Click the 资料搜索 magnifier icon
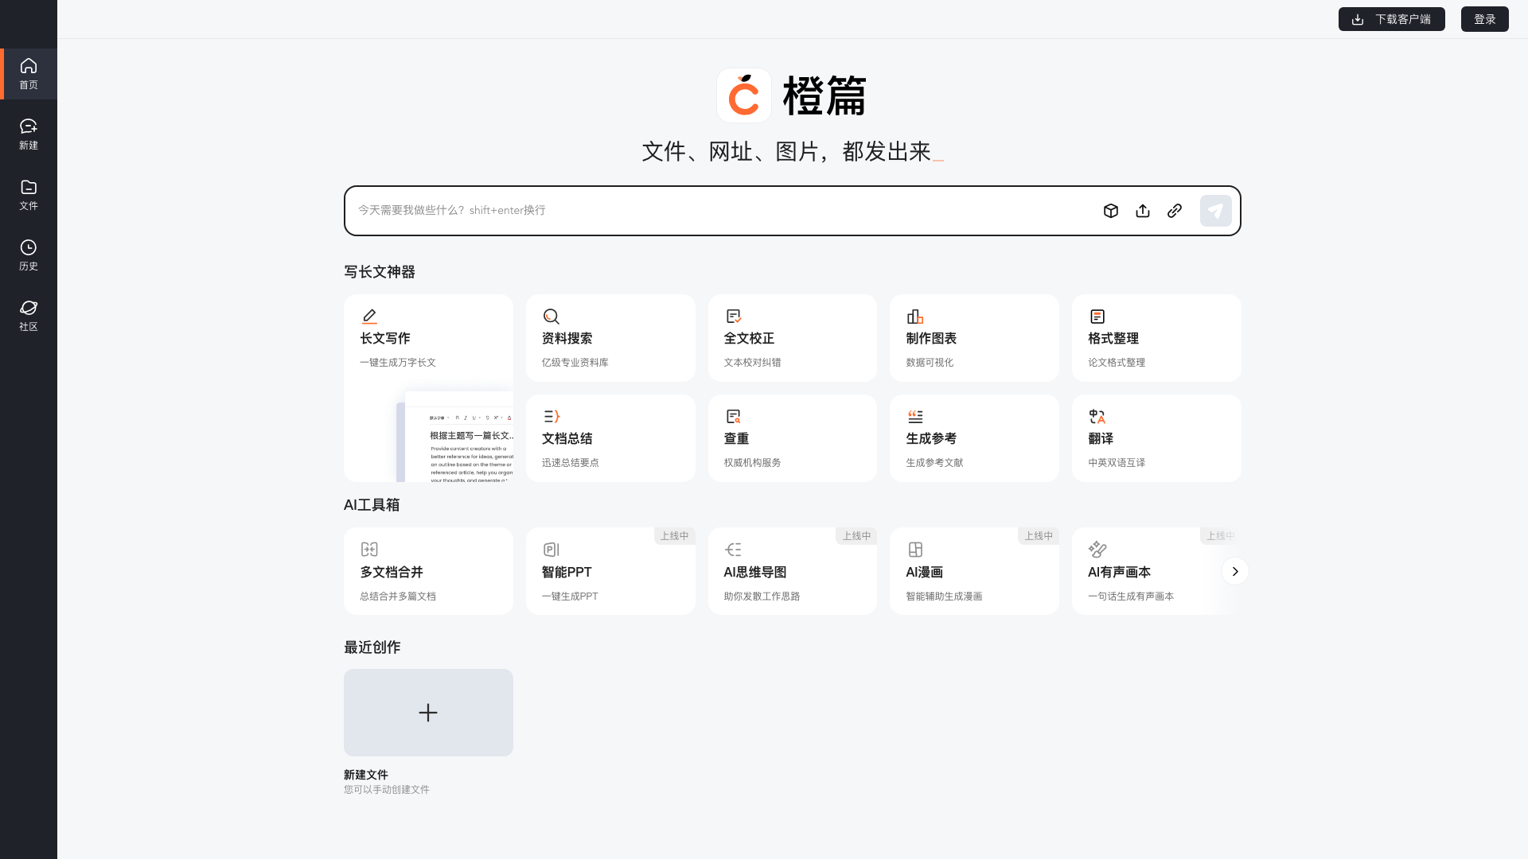 551,317
